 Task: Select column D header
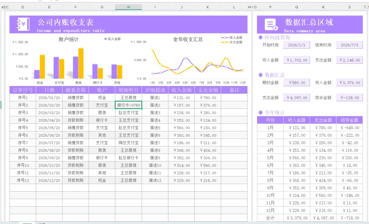[x=23, y=7]
